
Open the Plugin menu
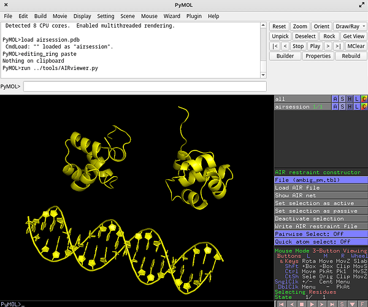pyautogui.click(x=194, y=15)
